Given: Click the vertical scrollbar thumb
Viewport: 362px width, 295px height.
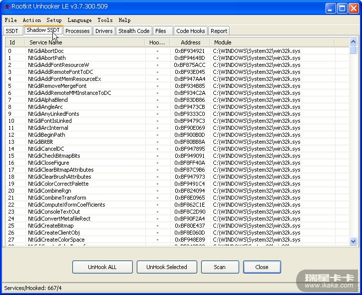Looking at the screenshot, I should click(353, 50).
